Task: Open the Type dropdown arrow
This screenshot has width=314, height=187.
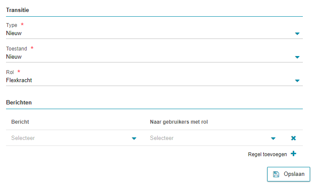Action: (297, 34)
